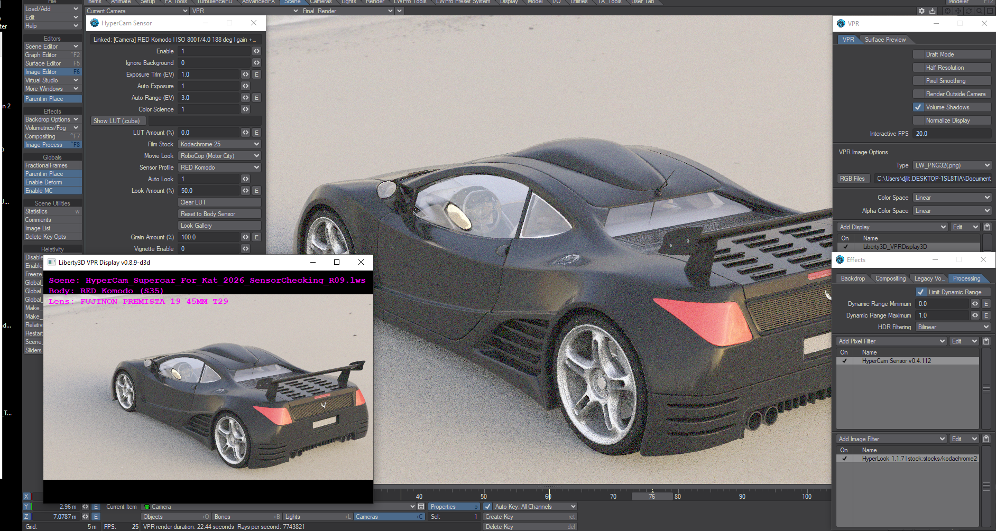The image size is (996, 531).
Task: Click Interactive FPS input field
Action: (x=952, y=134)
